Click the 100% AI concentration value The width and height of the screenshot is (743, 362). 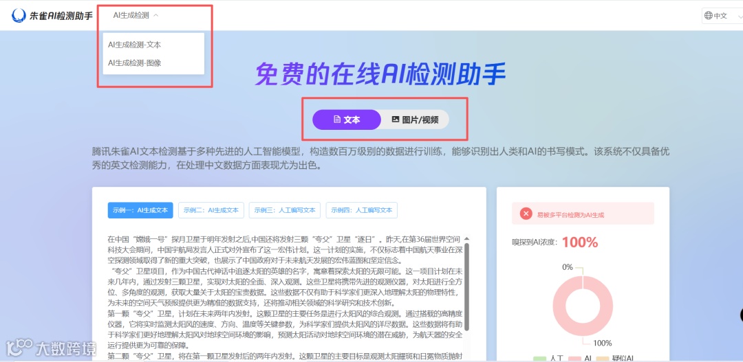[x=580, y=242]
